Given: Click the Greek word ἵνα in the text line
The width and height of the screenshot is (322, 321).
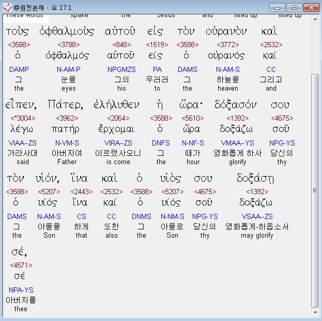Looking at the screenshot, I should [79, 179].
